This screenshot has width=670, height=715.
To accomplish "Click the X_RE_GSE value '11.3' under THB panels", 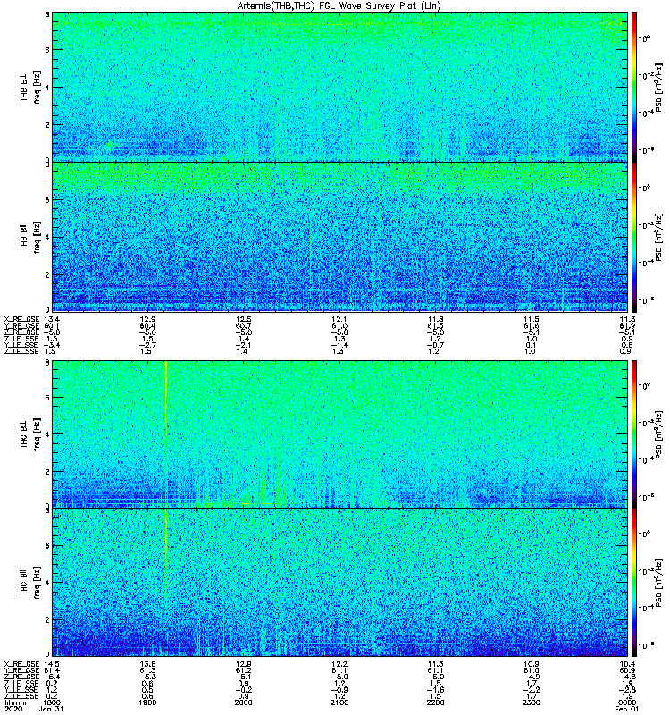I will [627, 319].
